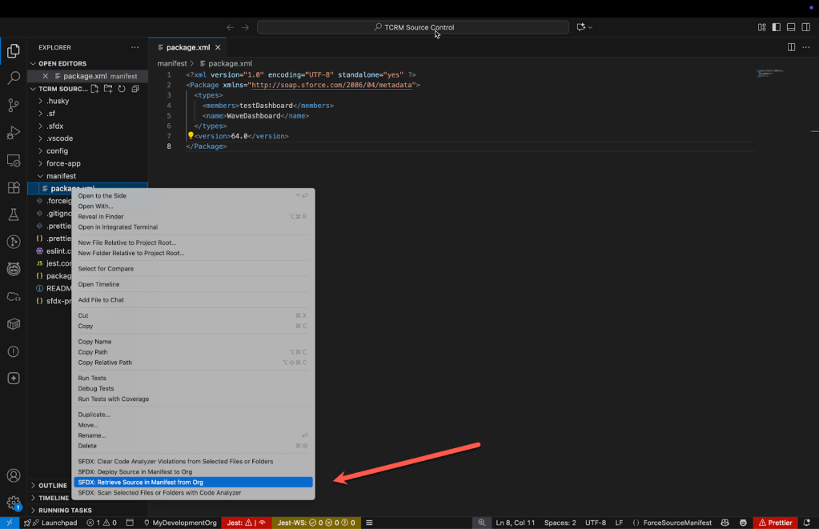Click the split editor right icon
Image resolution: width=819 pixels, height=529 pixels.
coord(791,47)
